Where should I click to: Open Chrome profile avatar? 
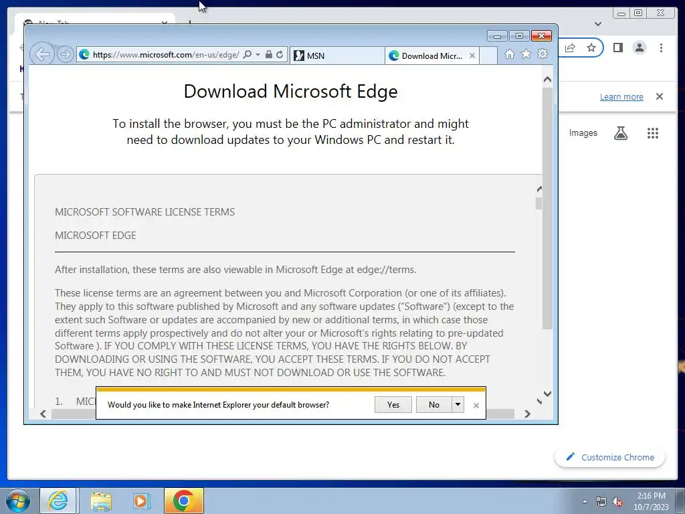click(639, 48)
